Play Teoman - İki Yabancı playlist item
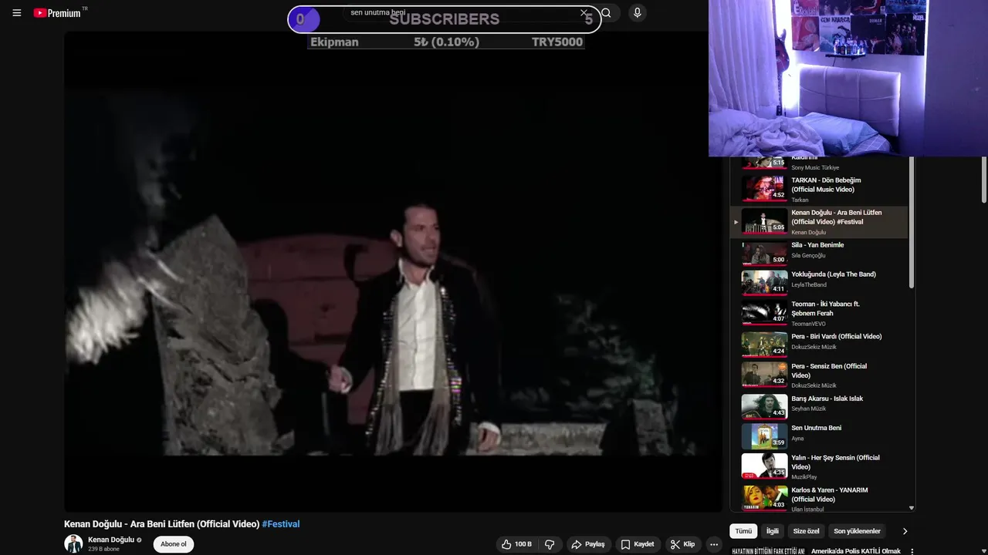This screenshot has width=988, height=555. pos(820,314)
